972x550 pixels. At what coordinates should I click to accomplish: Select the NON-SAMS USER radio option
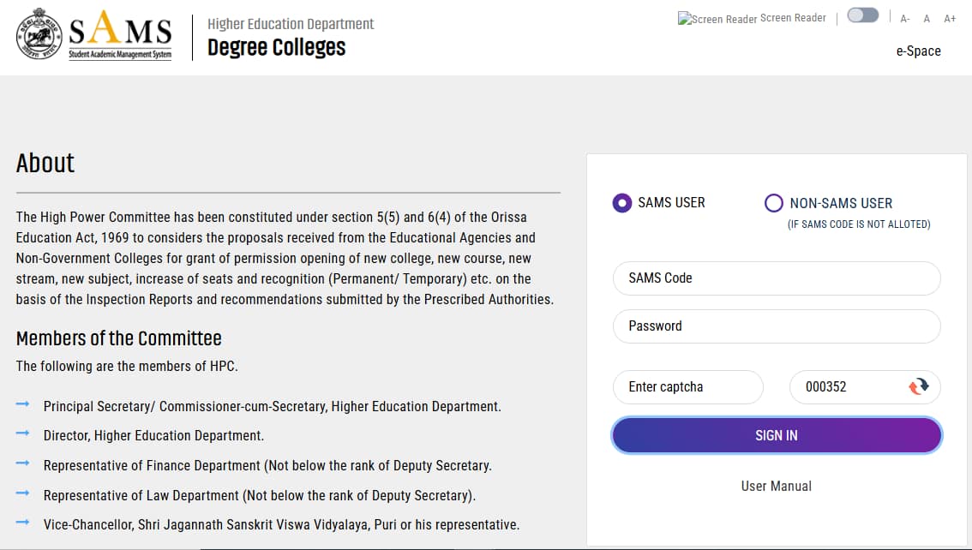(774, 202)
